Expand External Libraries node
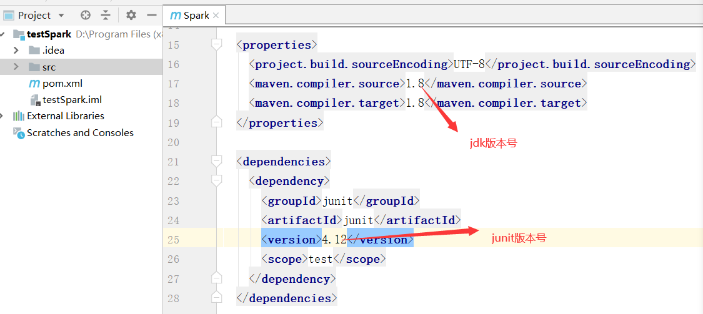Viewport: 703px width, 314px height. click(2, 116)
